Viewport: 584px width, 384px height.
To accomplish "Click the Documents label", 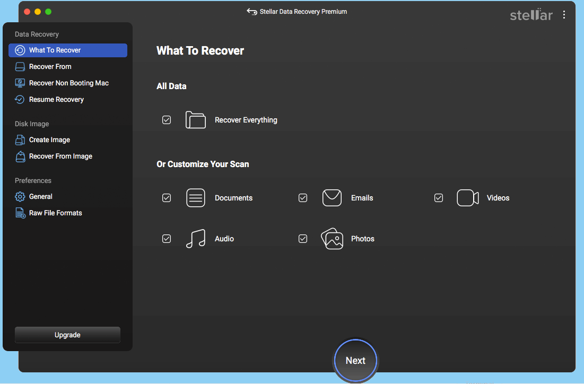I will 233,198.
